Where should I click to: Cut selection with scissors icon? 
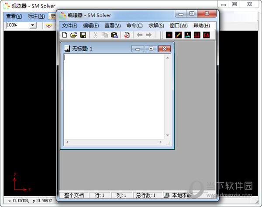[x=95, y=35]
